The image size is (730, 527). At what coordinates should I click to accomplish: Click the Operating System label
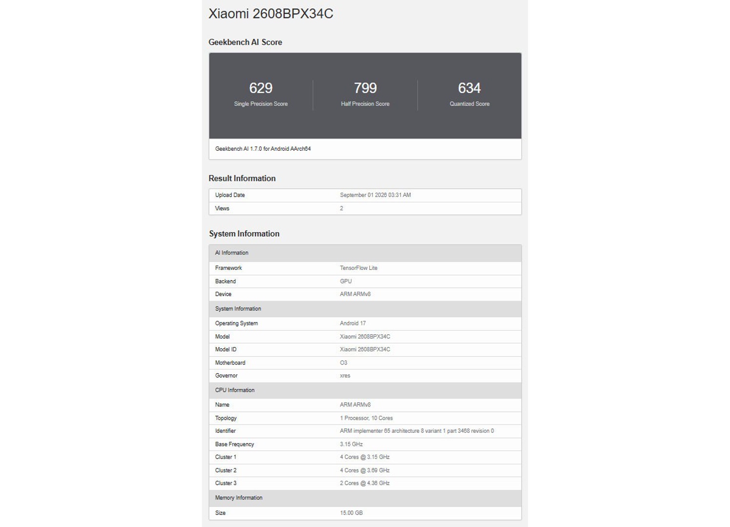[236, 324]
